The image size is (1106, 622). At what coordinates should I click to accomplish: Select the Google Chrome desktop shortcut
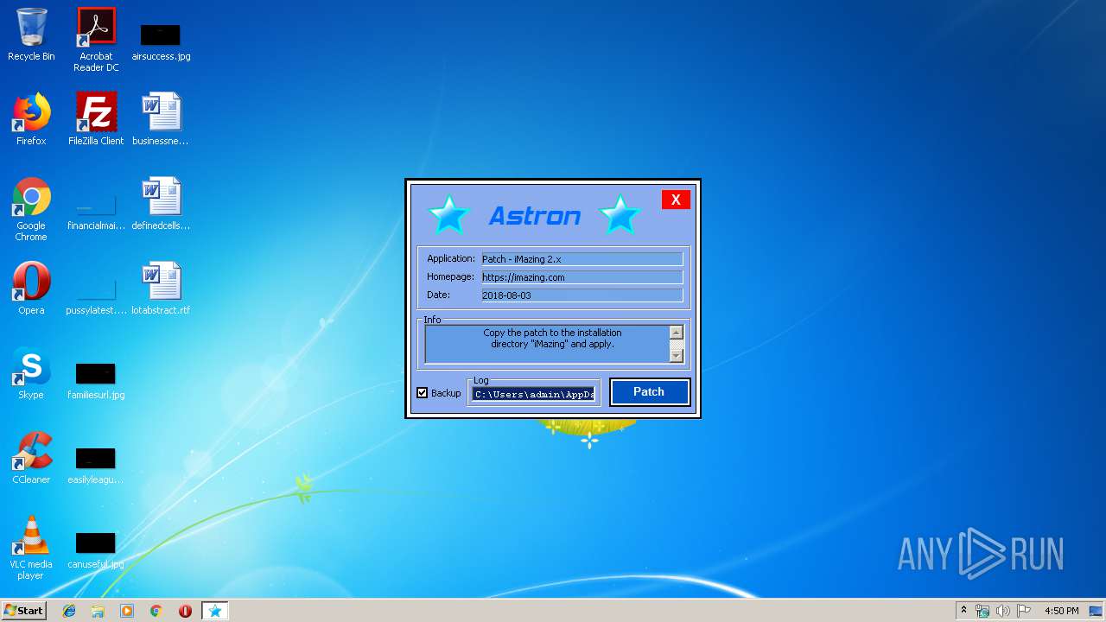point(31,209)
